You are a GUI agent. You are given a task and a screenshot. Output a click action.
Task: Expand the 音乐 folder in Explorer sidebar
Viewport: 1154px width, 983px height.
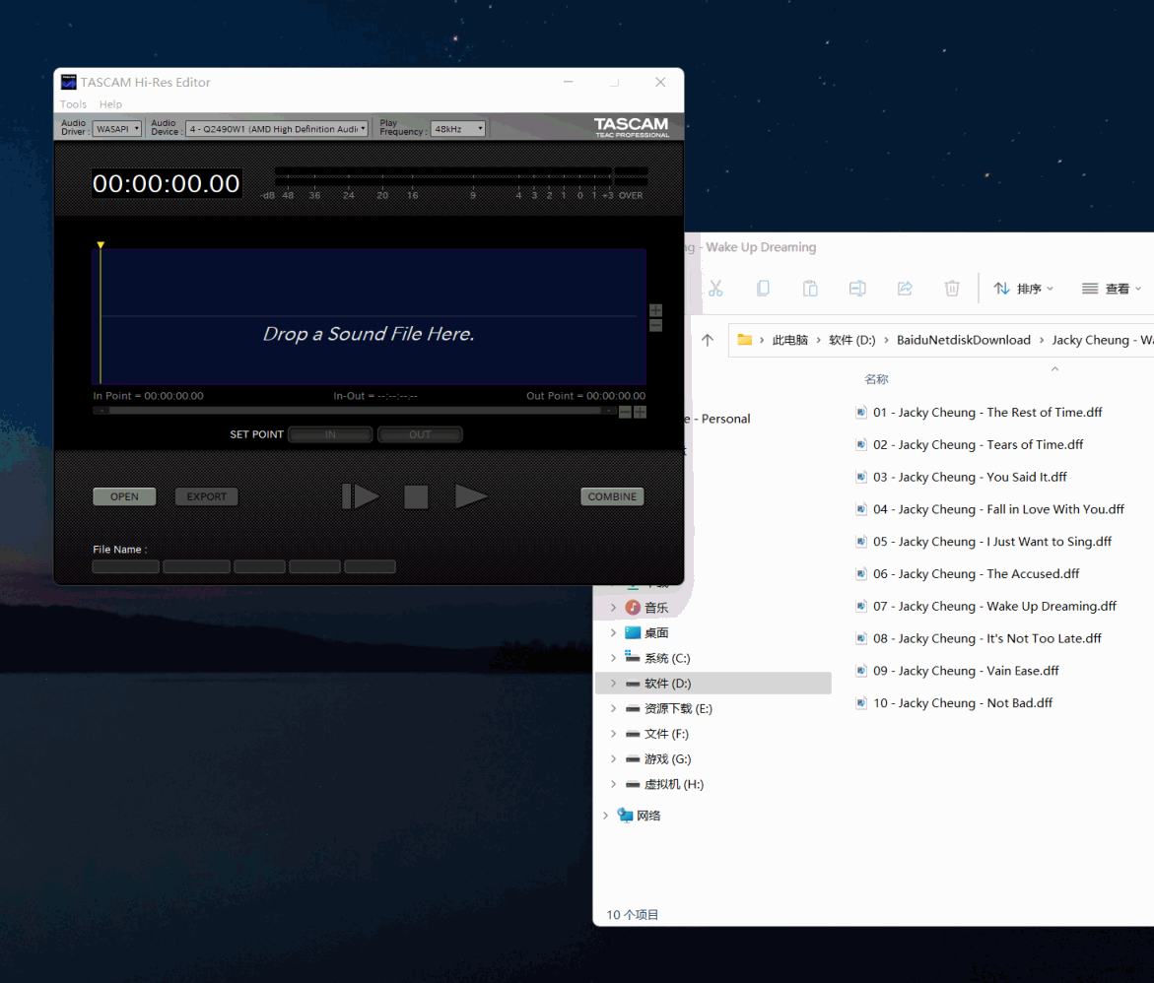click(613, 608)
